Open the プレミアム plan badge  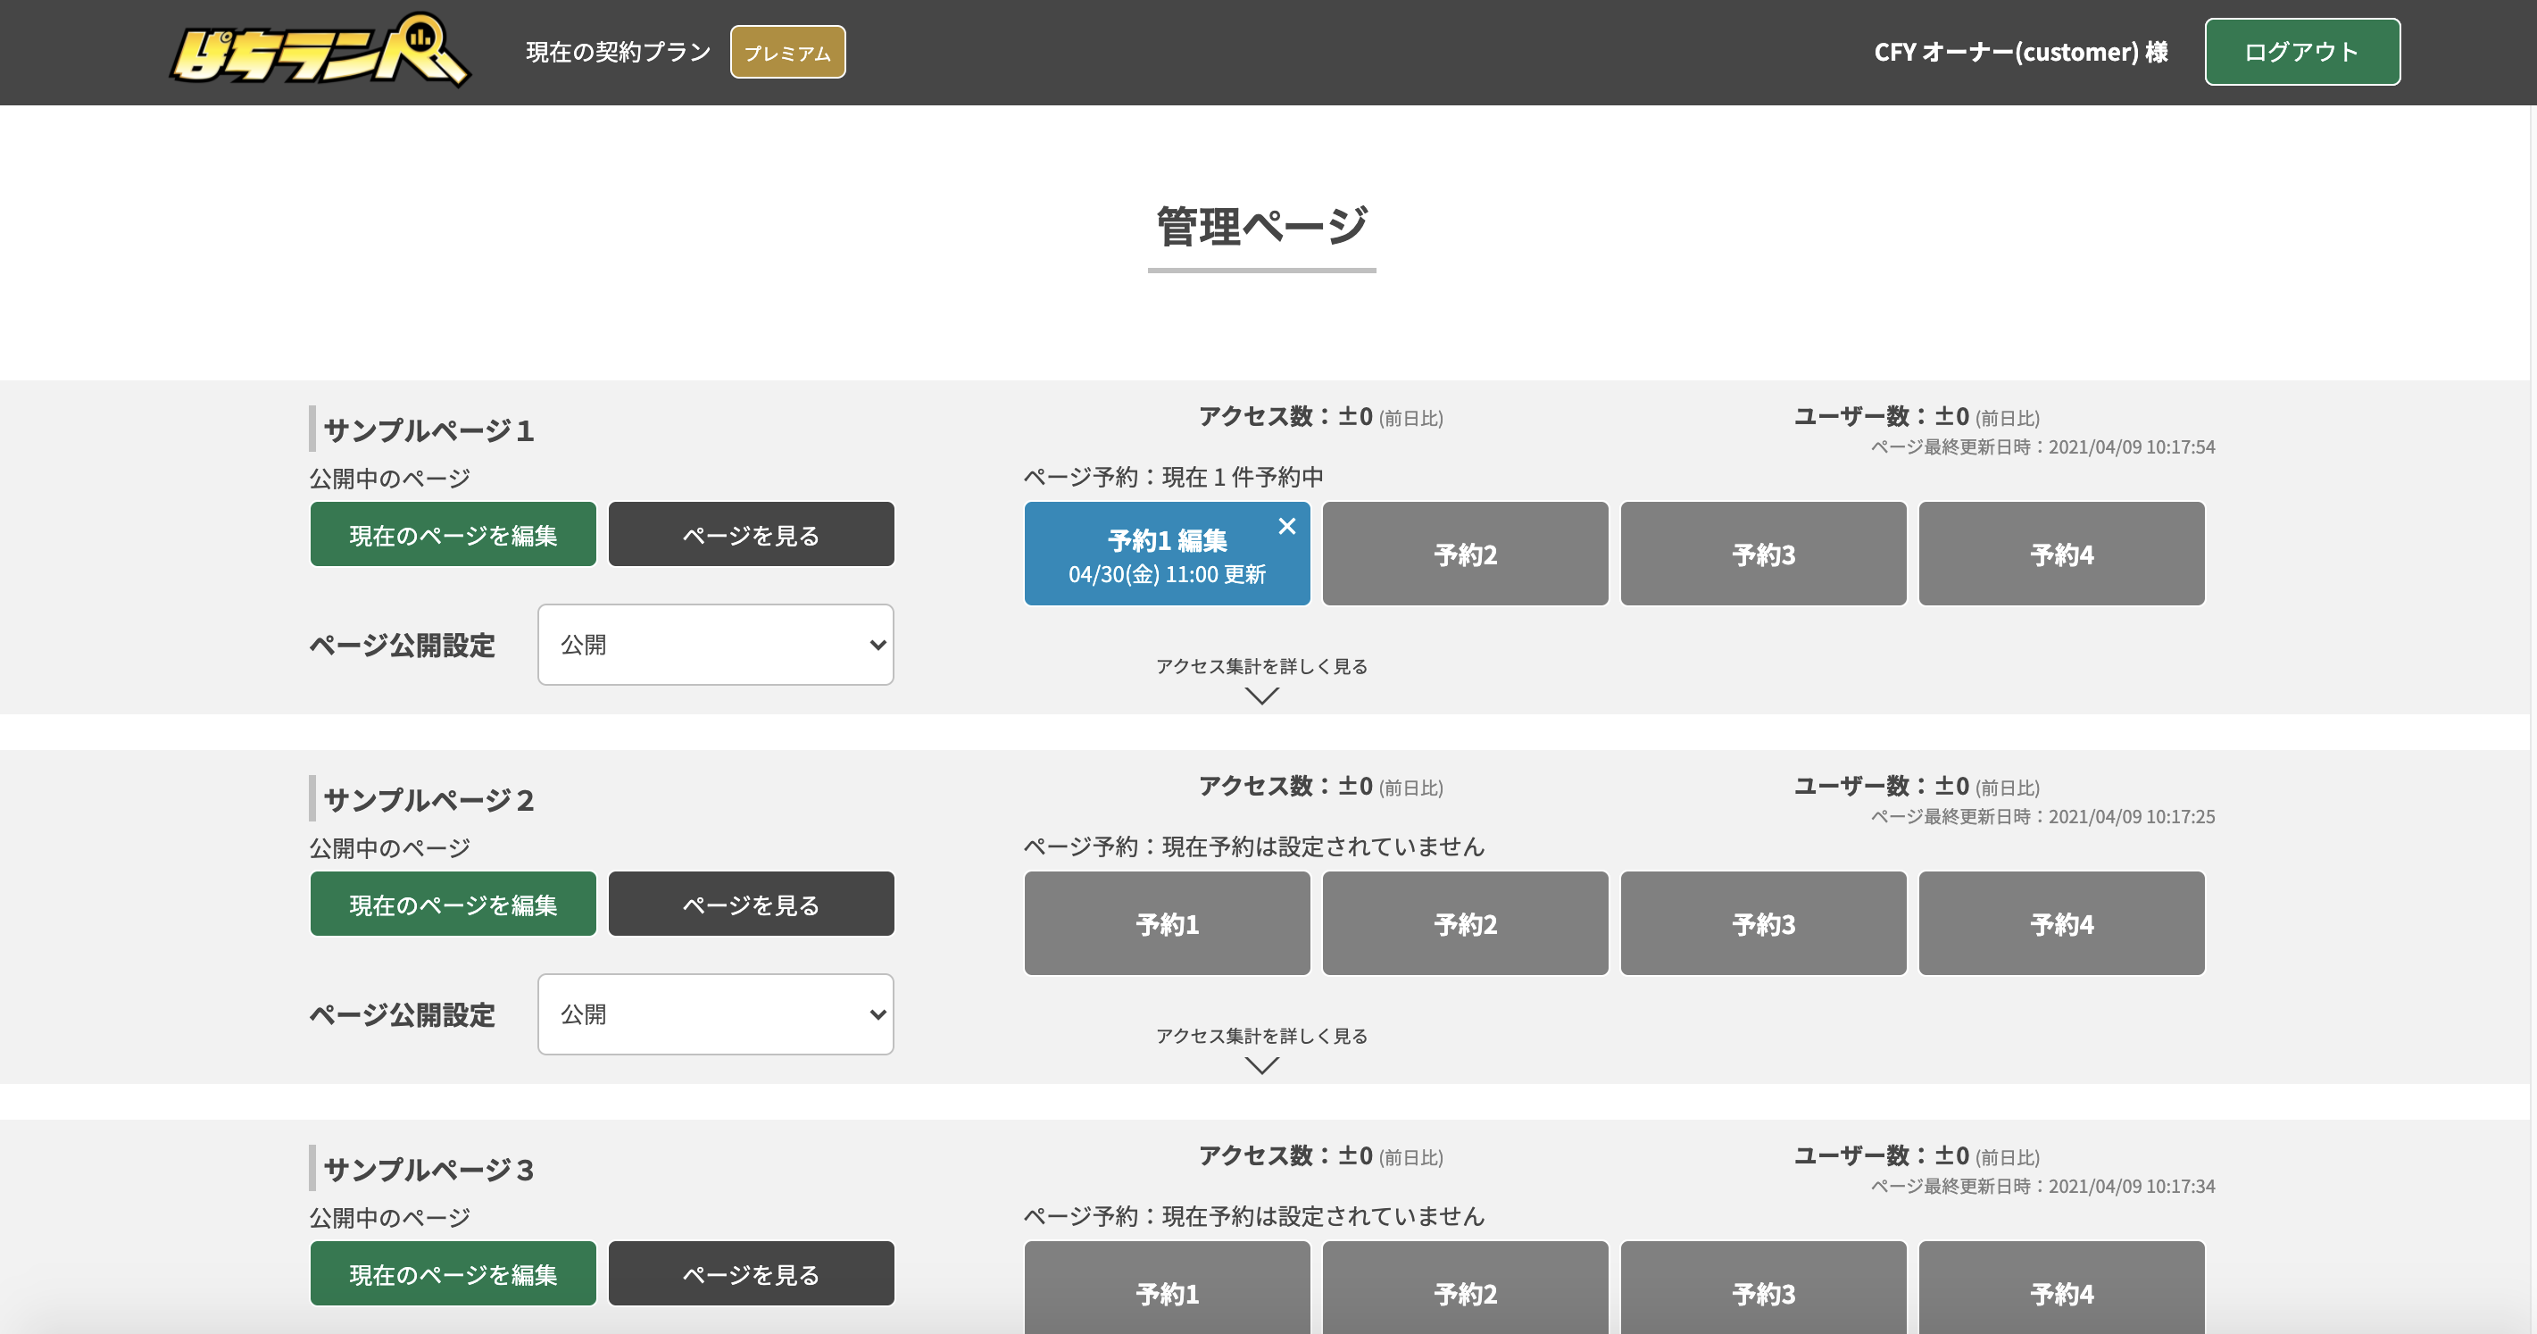coord(787,51)
